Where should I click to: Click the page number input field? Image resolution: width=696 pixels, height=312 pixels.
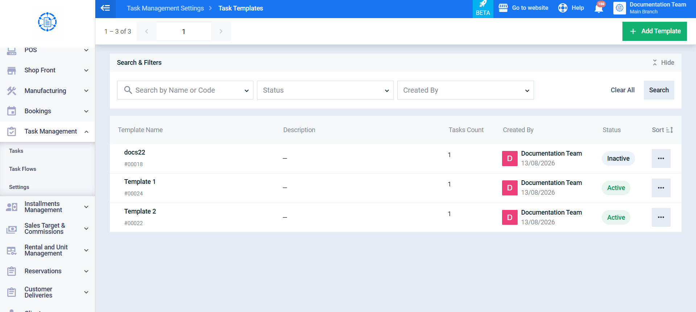click(184, 31)
